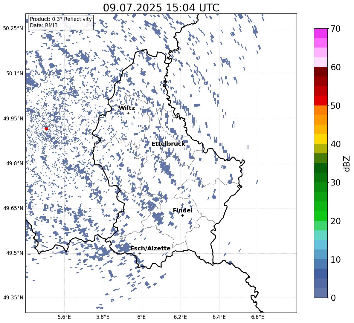Pick the yellow colorbar segment above 40

(x=321, y=139)
